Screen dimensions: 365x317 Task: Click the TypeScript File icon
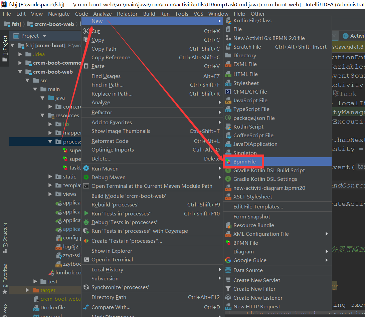[x=228, y=109]
